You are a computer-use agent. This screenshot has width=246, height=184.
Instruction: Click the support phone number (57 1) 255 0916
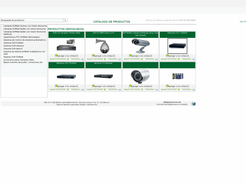point(188,20)
